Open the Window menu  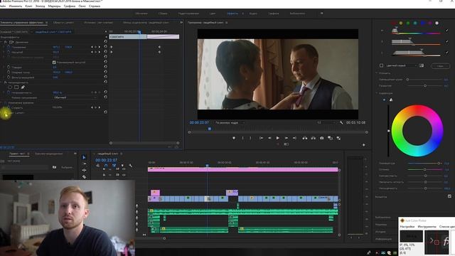click(82, 6)
